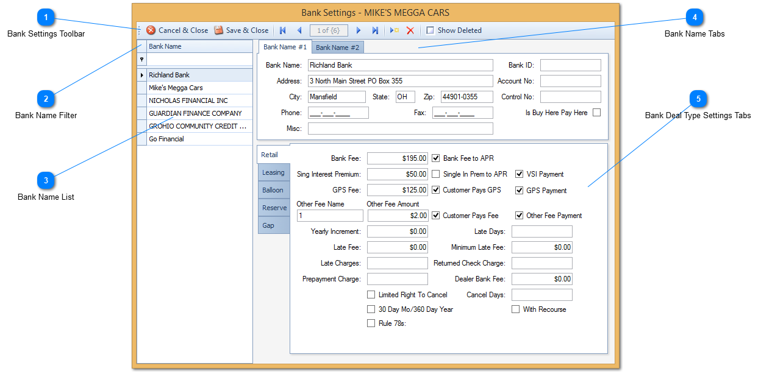Click the Minimum Late Fee field
Viewport: 761px width, 374px height.
542,247
